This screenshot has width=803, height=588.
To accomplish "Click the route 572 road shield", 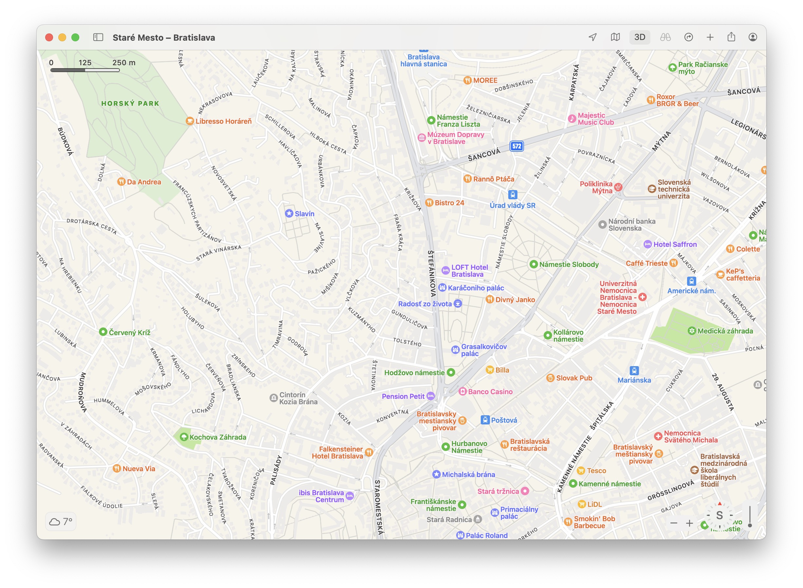I will click(516, 146).
